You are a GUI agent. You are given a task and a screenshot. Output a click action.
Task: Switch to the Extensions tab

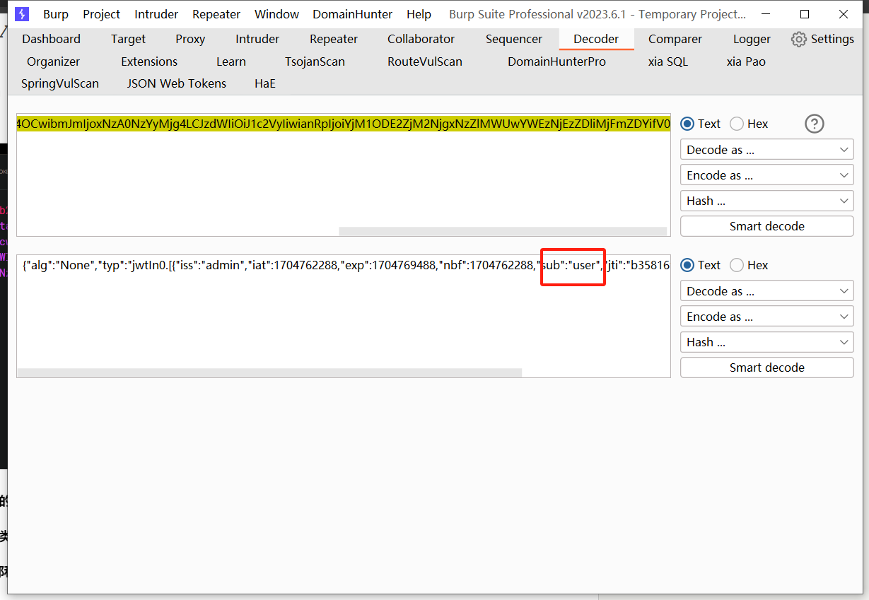coord(149,62)
